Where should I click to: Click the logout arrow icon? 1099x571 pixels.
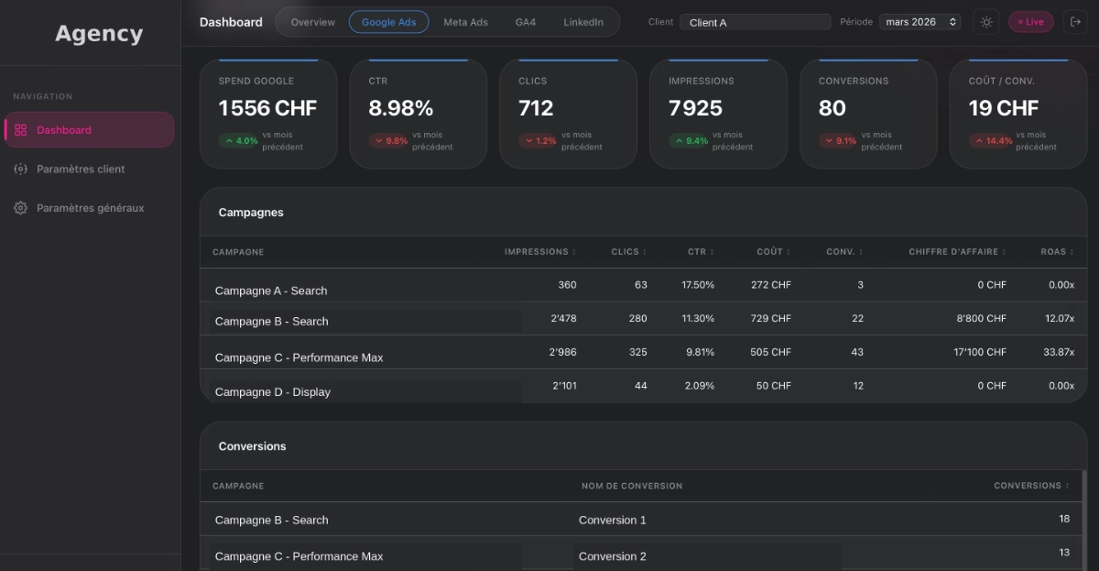tap(1075, 22)
